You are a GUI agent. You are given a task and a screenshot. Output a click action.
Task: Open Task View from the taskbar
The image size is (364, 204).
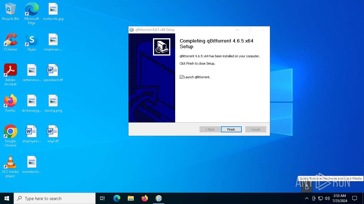[x=102, y=198]
